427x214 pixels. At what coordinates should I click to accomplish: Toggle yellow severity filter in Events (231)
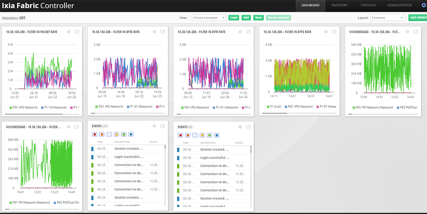pyautogui.click(x=116, y=134)
